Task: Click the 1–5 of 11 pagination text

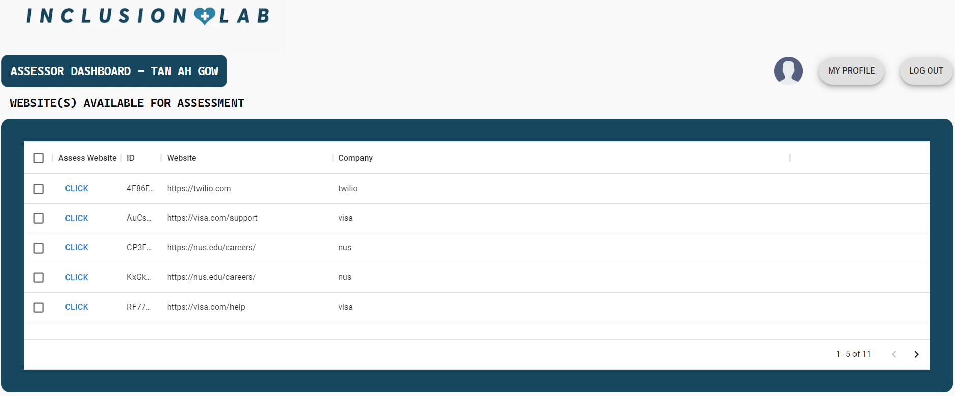Action: coord(853,354)
